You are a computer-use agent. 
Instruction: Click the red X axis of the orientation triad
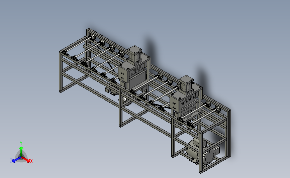(26, 159)
